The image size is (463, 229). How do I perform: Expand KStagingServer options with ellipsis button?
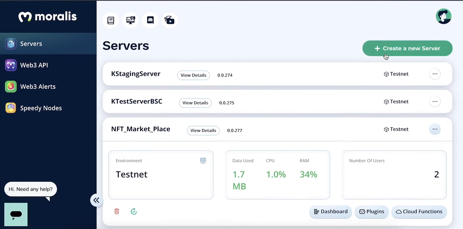tap(435, 74)
